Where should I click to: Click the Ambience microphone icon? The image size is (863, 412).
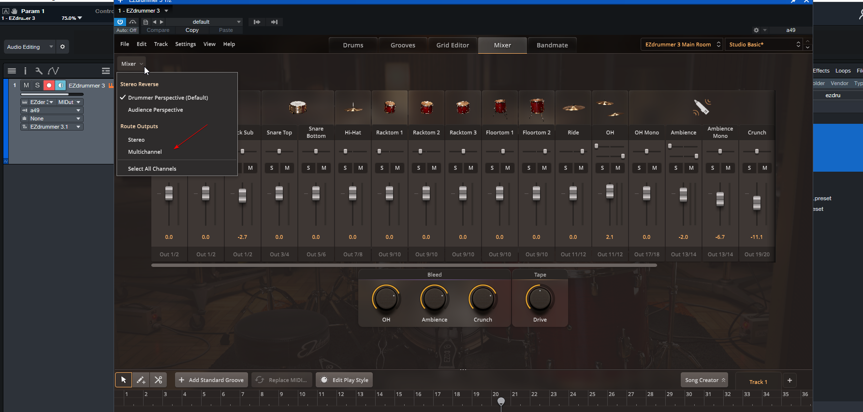tap(701, 107)
